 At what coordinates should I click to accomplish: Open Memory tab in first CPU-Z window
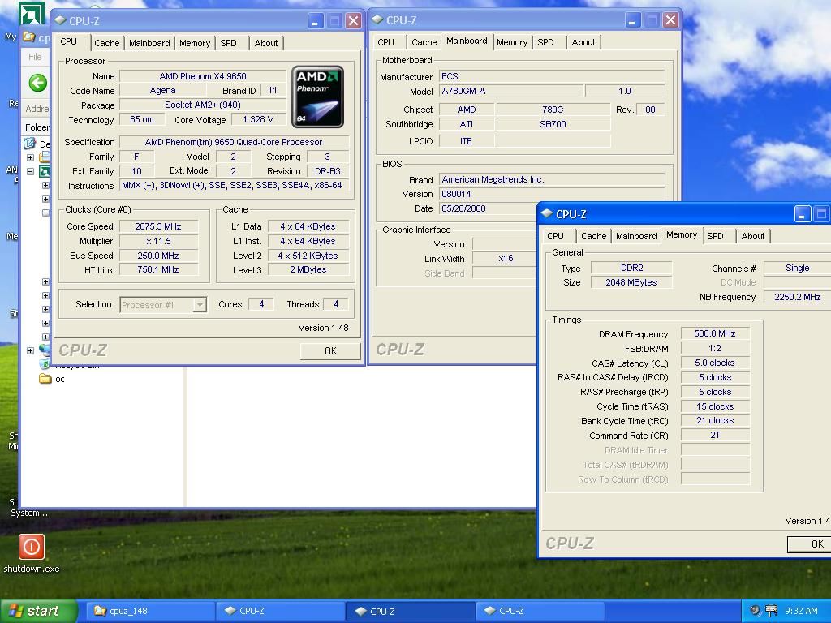(x=195, y=44)
